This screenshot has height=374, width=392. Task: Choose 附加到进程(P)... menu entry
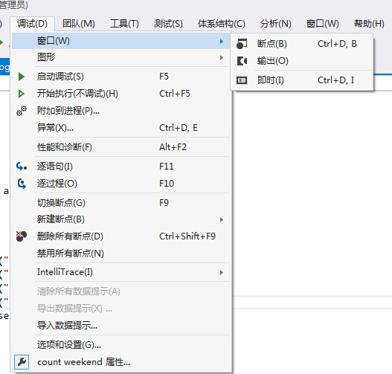[x=121, y=111]
